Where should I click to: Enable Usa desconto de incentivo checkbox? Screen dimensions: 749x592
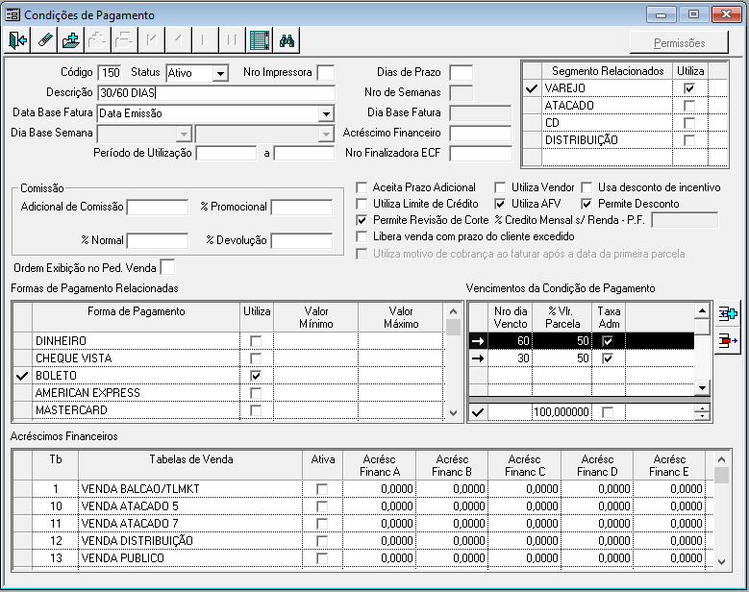[587, 187]
